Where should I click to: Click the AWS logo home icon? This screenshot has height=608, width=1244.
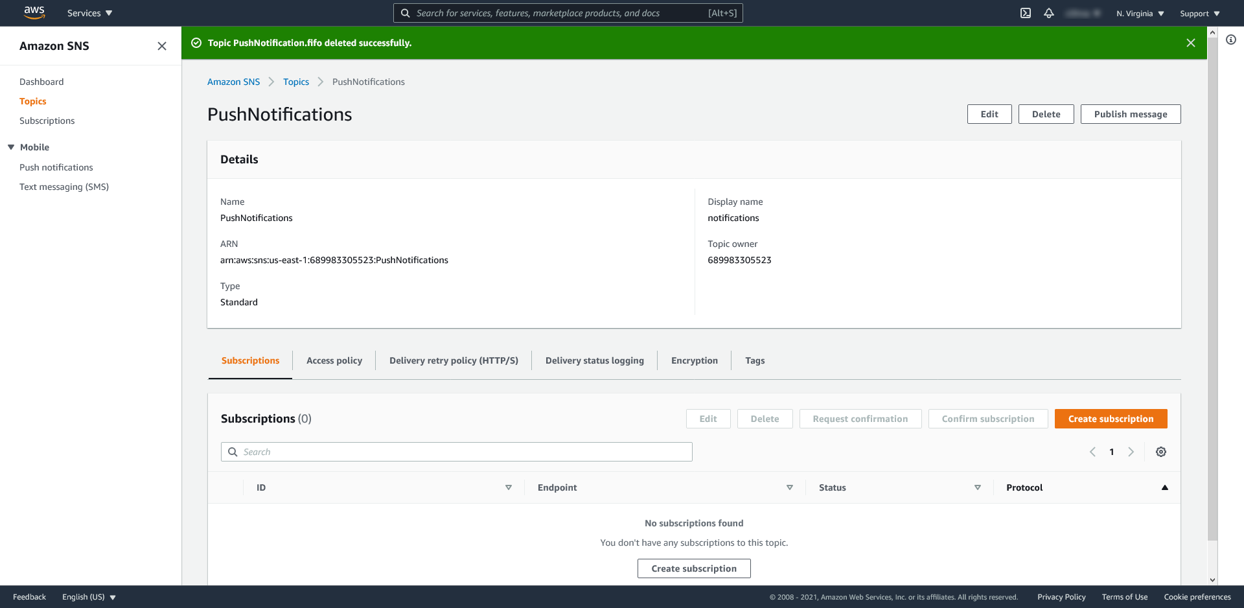tap(34, 12)
